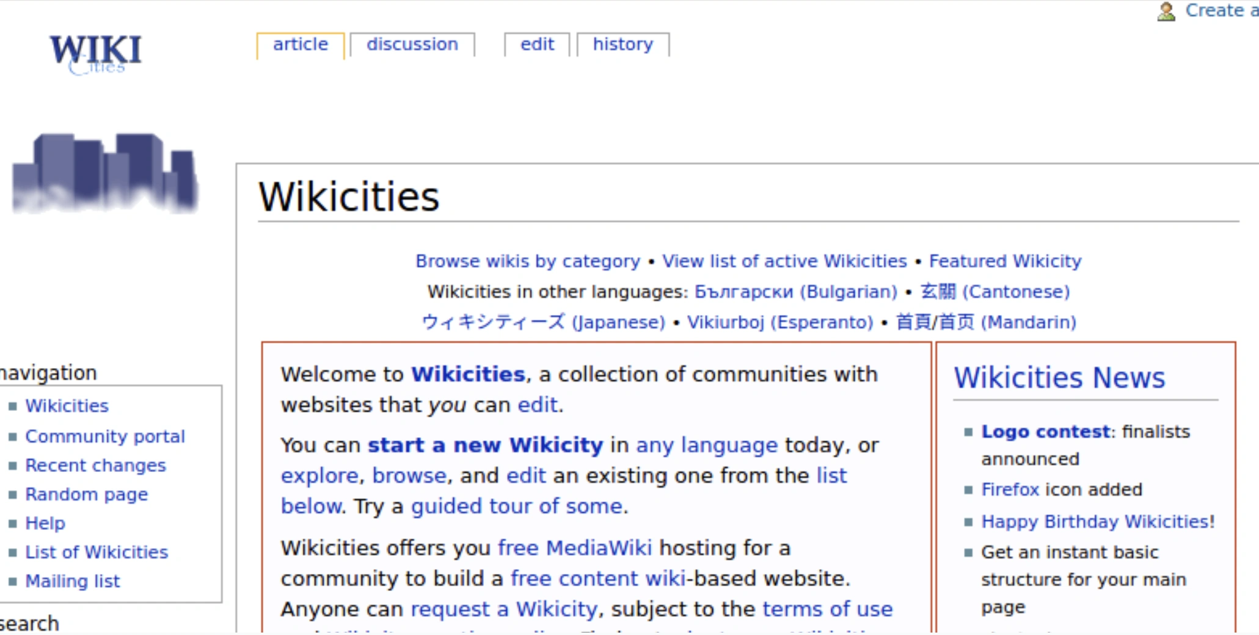1259x635 pixels.
Task: Click the city skyline image
Action: (x=105, y=173)
